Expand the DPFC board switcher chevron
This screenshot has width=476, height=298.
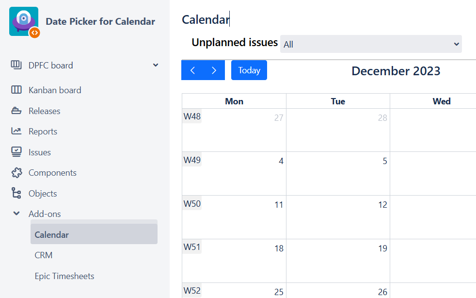tap(156, 65)
